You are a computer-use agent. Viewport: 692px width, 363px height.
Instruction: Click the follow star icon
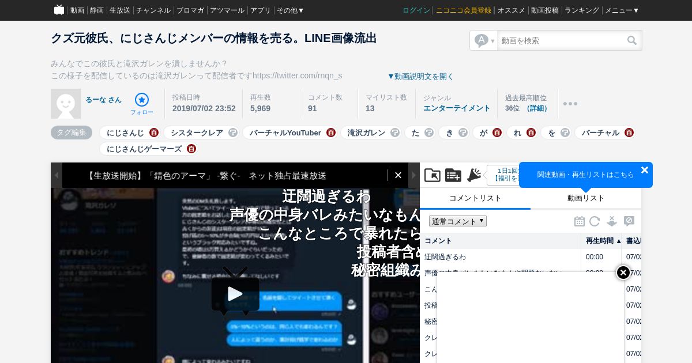[x=142, y=100]
